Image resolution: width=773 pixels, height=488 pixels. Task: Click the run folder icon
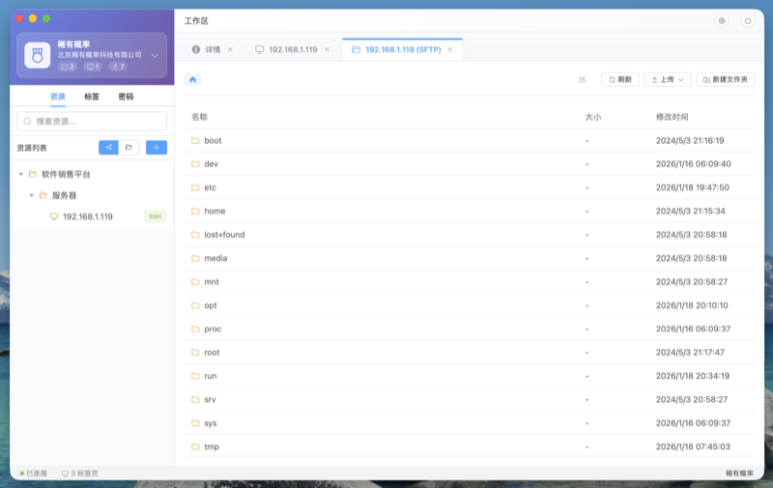pos(195,376)
